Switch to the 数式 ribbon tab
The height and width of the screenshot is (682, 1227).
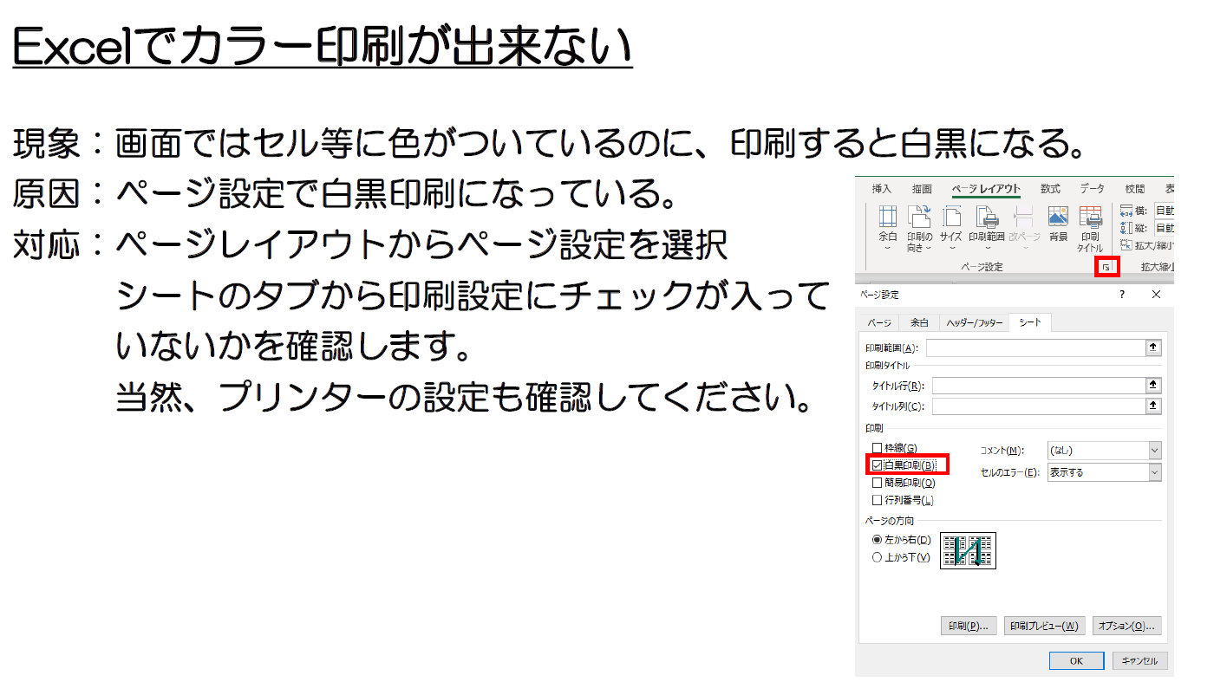coord(1050,188)
